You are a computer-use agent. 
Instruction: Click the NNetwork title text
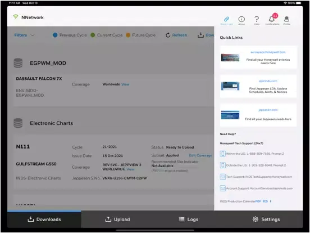pos(33,17)
